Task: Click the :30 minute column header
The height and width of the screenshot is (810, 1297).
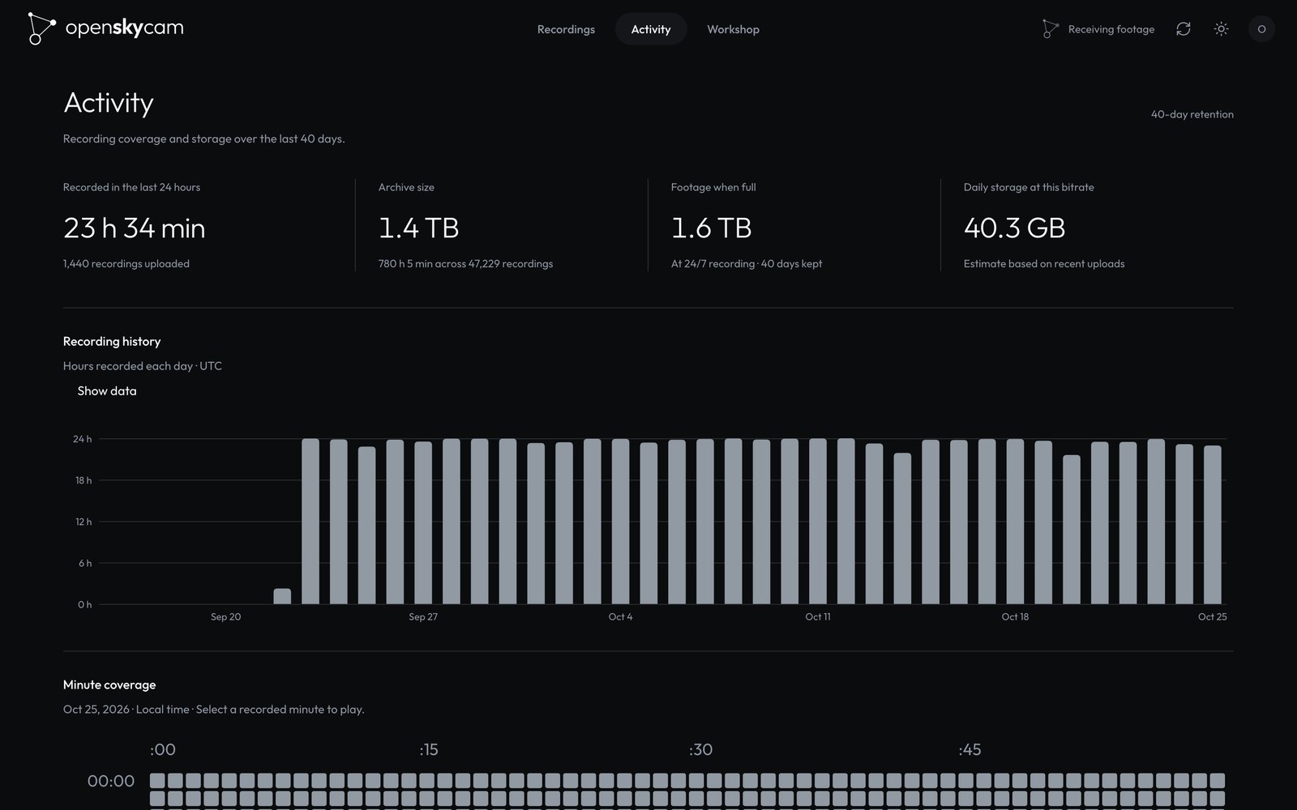Action: click(x=701, y=750)
